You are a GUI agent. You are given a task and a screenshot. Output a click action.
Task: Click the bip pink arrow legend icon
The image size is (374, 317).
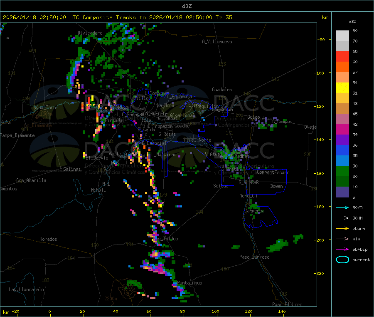(x=342, y=239)
